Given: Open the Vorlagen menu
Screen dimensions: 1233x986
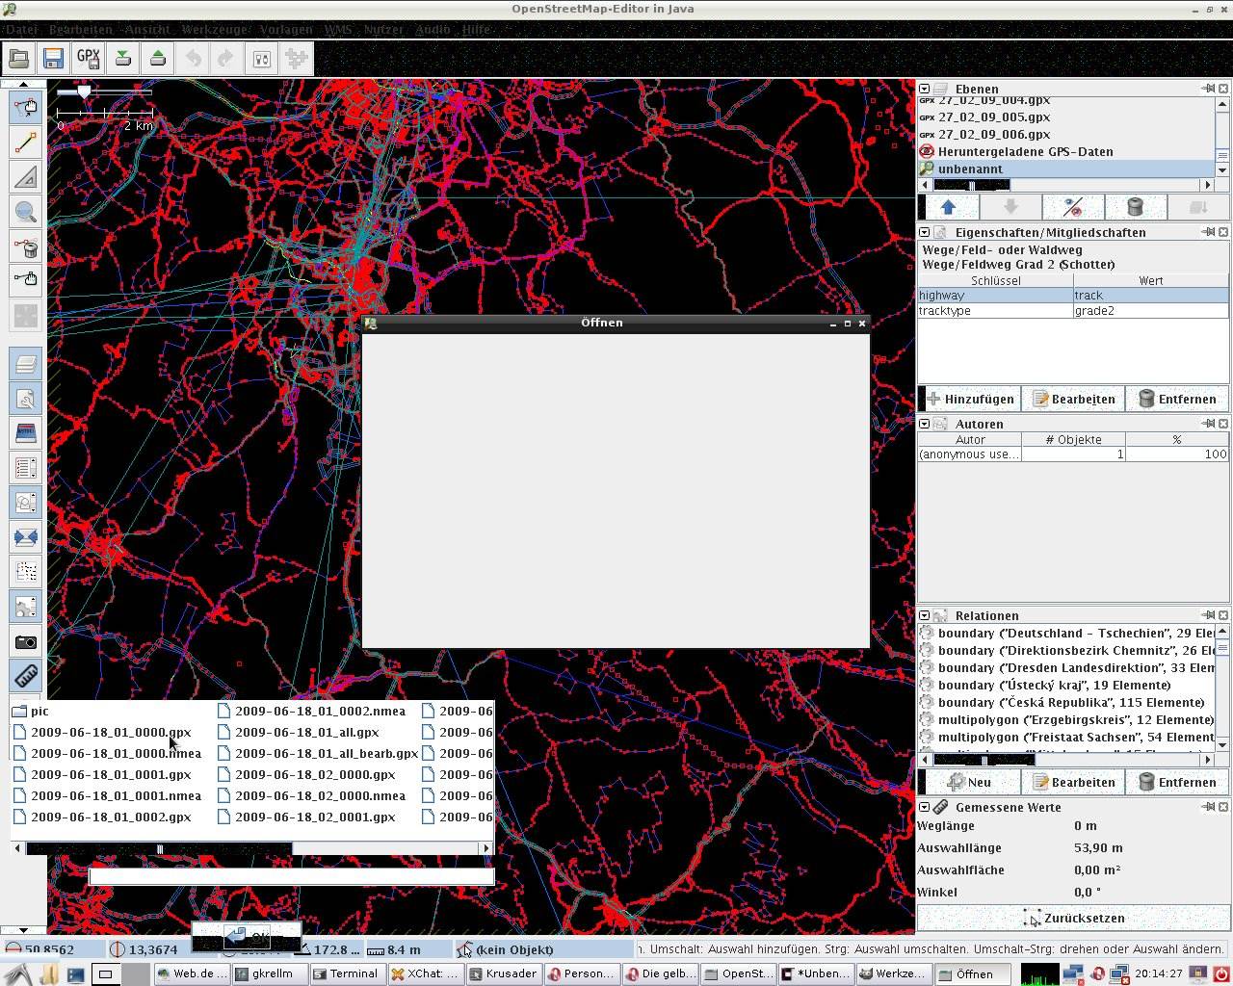Looking at the screenshot, I should point(286,30).
